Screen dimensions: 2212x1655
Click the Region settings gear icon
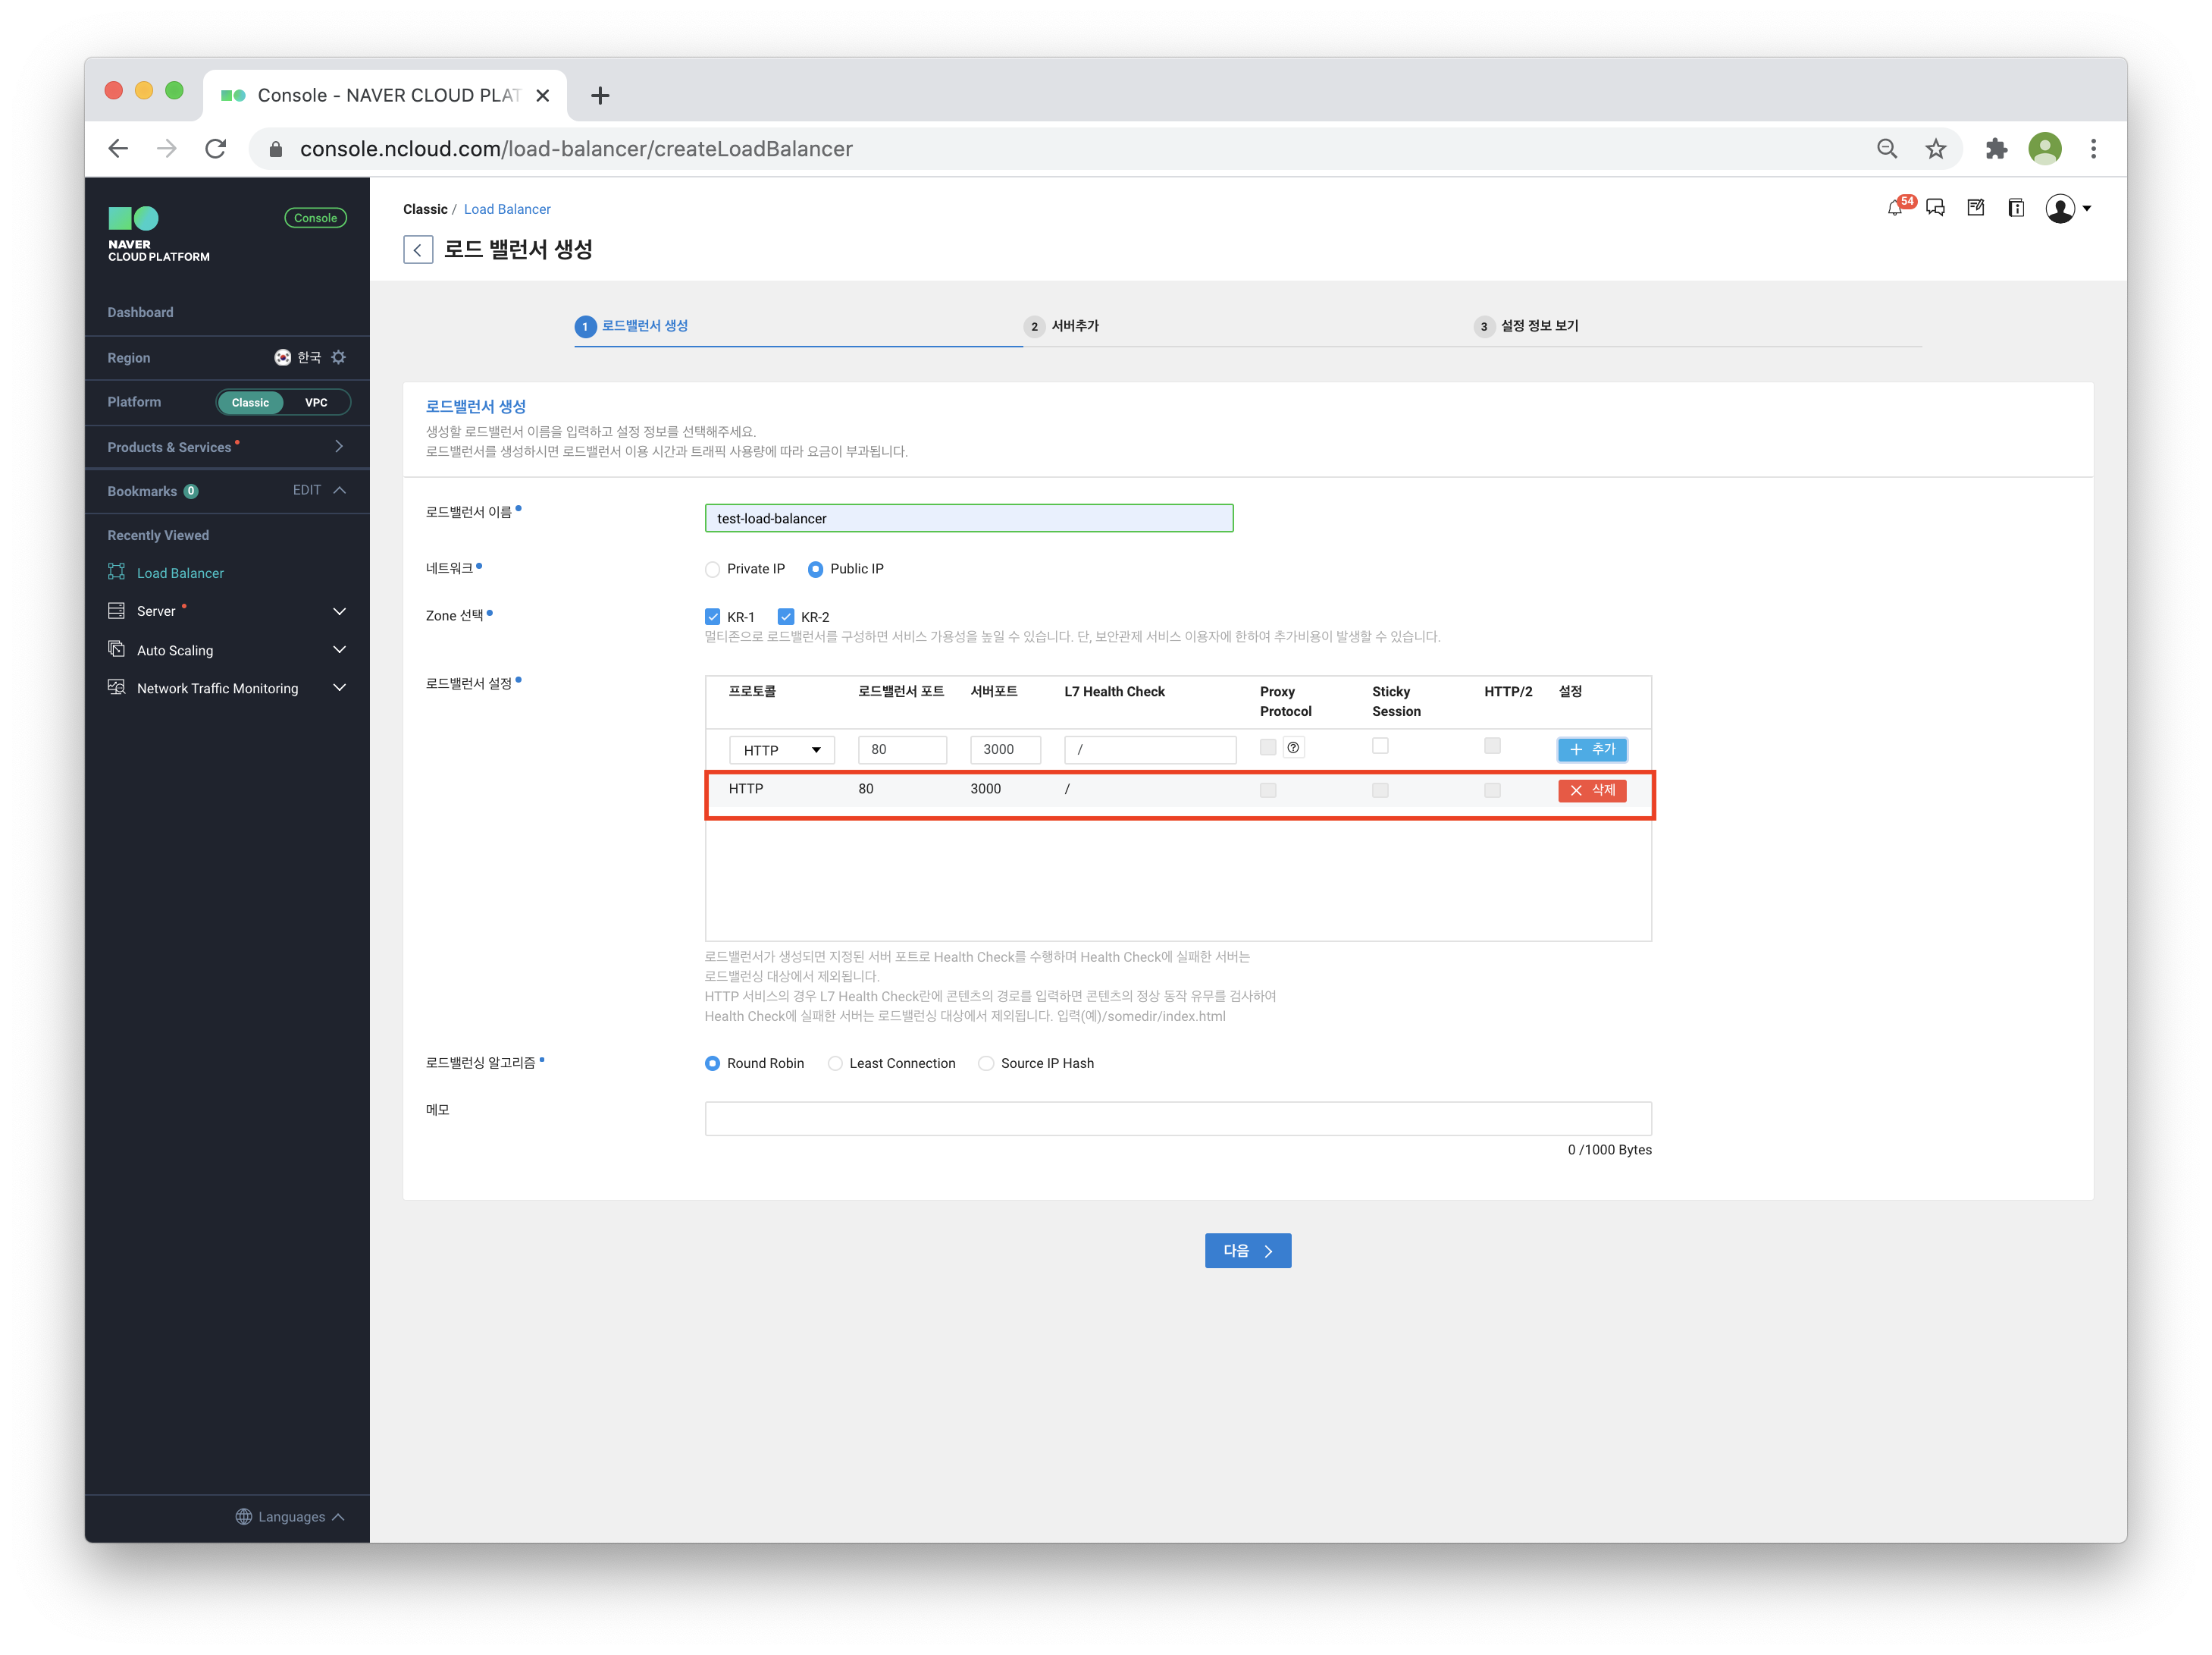(x=339, y=357)
